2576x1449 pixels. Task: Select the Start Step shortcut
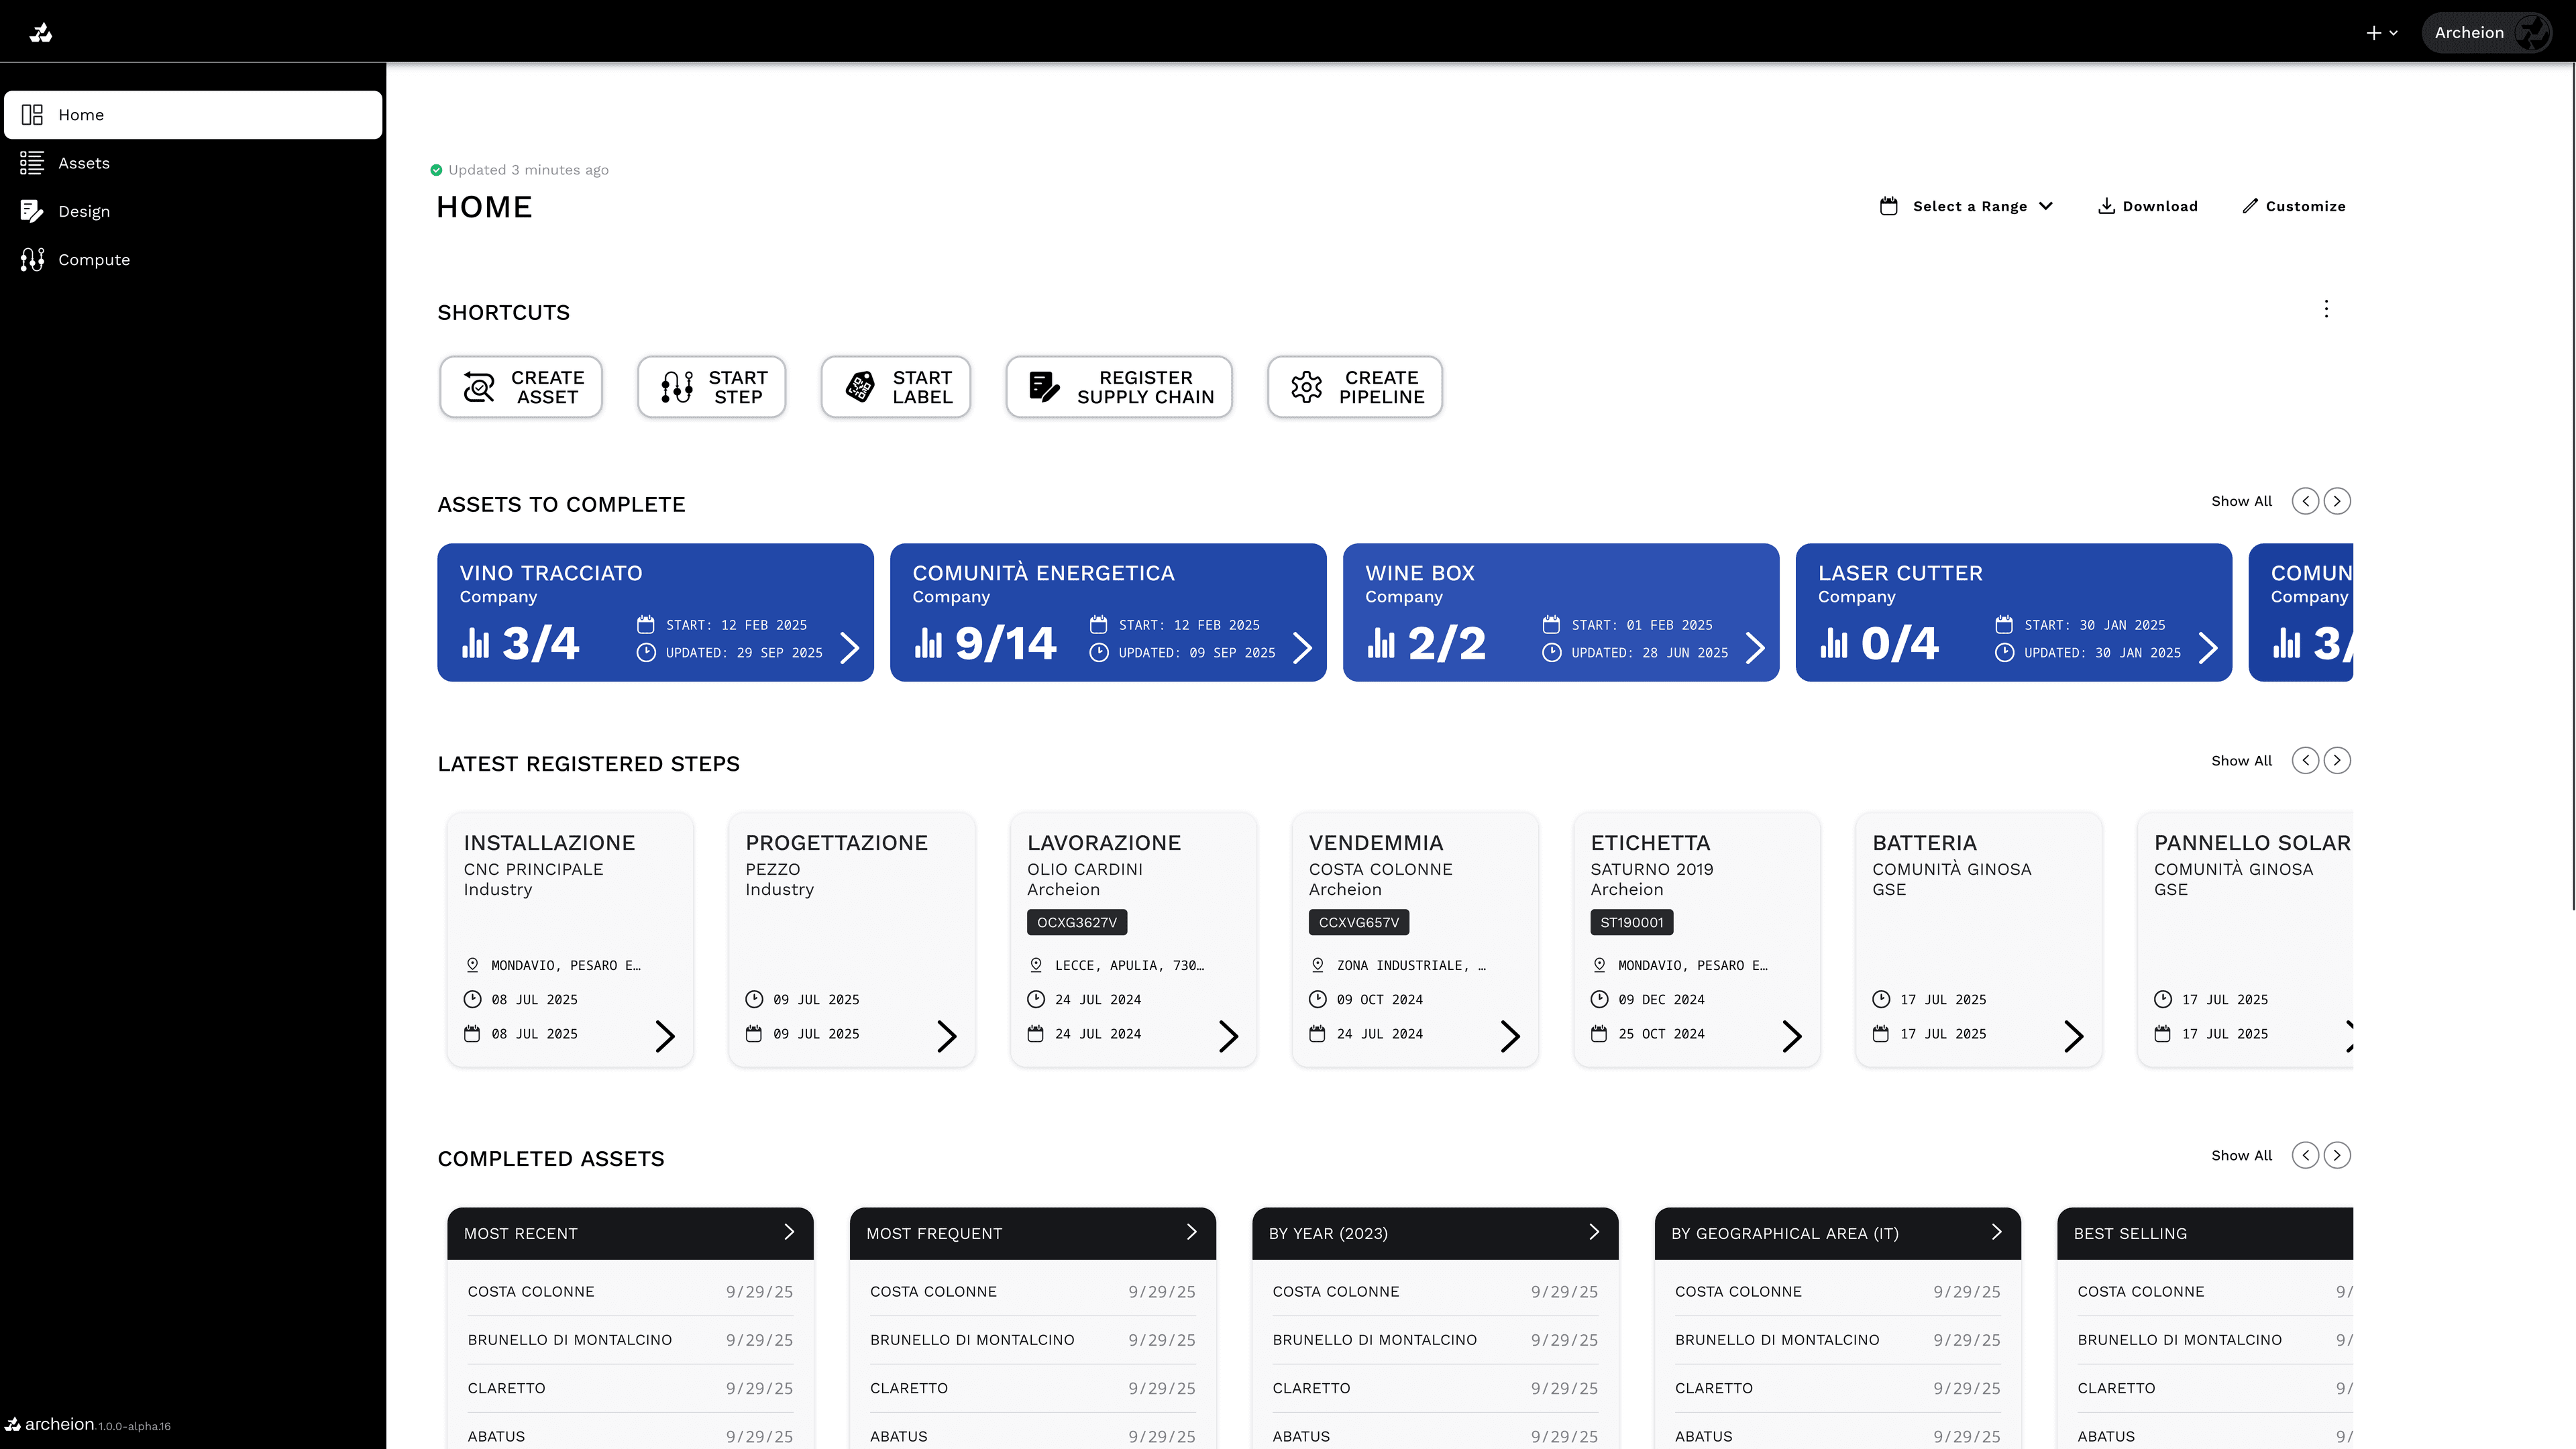[x=711, y=387]
